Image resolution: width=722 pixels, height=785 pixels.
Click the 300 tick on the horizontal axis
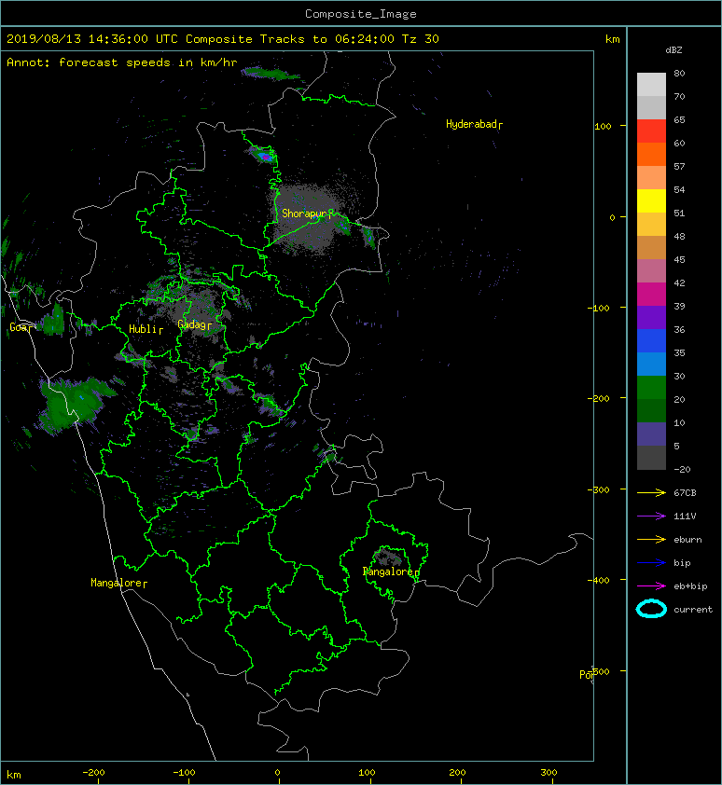(548, 773)
